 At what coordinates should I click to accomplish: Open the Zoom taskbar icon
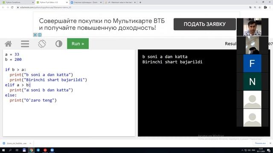[x=52, y=150]
